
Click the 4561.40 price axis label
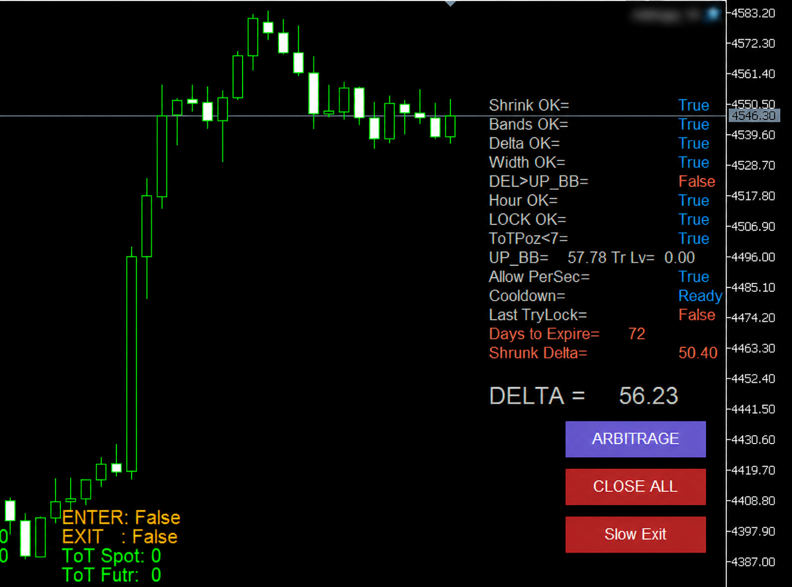click(x=753, y=74)
